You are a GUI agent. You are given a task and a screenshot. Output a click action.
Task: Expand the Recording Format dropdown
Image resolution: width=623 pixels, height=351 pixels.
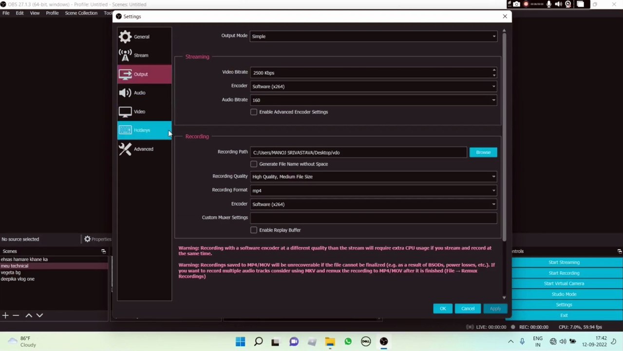click(x=373, y=190)
